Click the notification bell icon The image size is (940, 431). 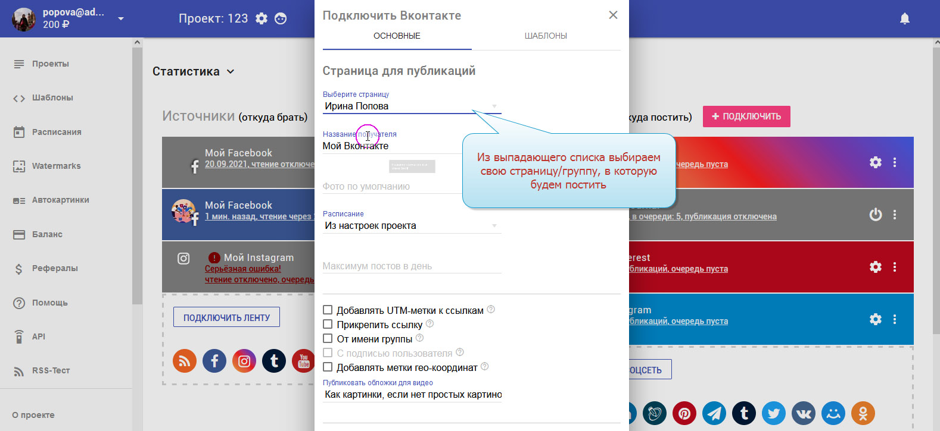tap(904, 19)
